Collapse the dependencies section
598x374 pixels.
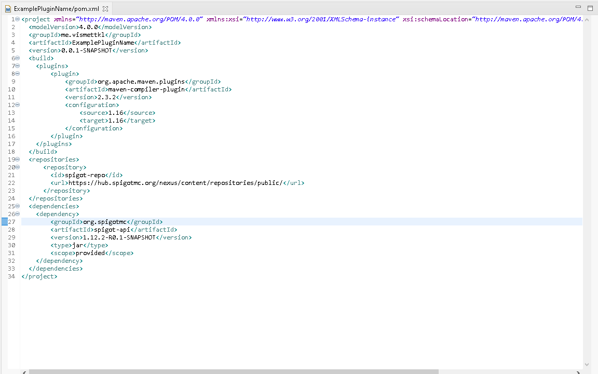pyautogui.click(x=17, y=206)
